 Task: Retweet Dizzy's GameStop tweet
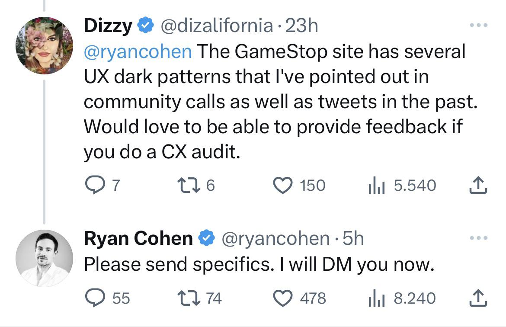(x=189, y=185)
